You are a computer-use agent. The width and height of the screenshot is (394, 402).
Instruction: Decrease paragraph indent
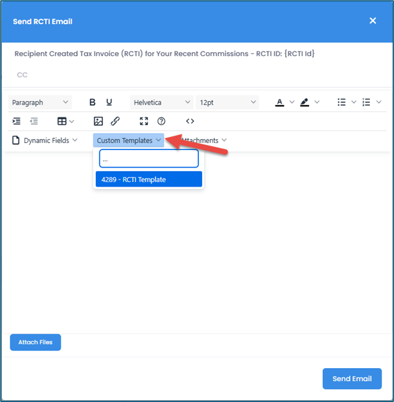pos(33,121)
